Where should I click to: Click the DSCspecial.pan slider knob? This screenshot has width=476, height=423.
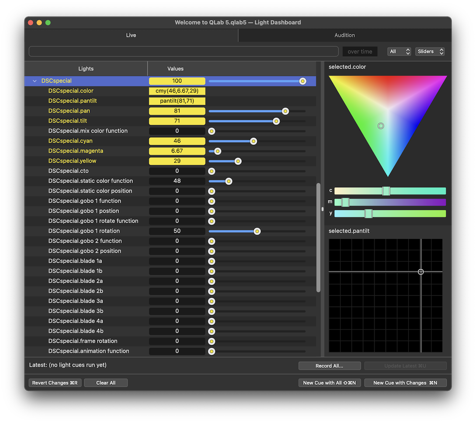[x=285, y=111]
